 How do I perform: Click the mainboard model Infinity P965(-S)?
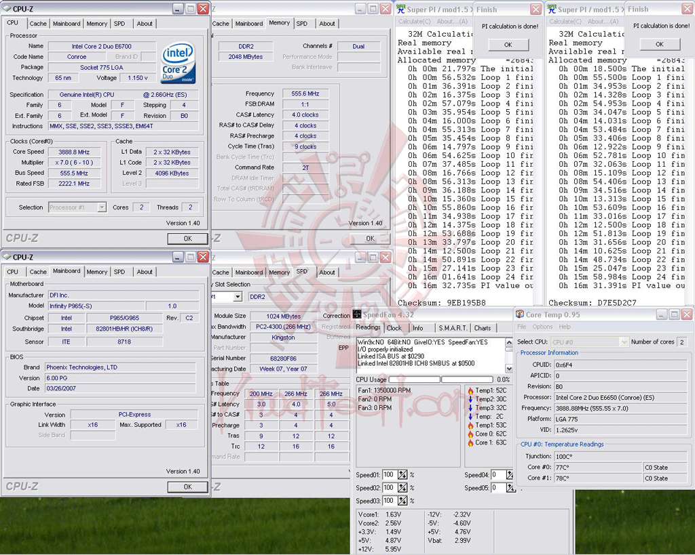click(x=95, y=306)
